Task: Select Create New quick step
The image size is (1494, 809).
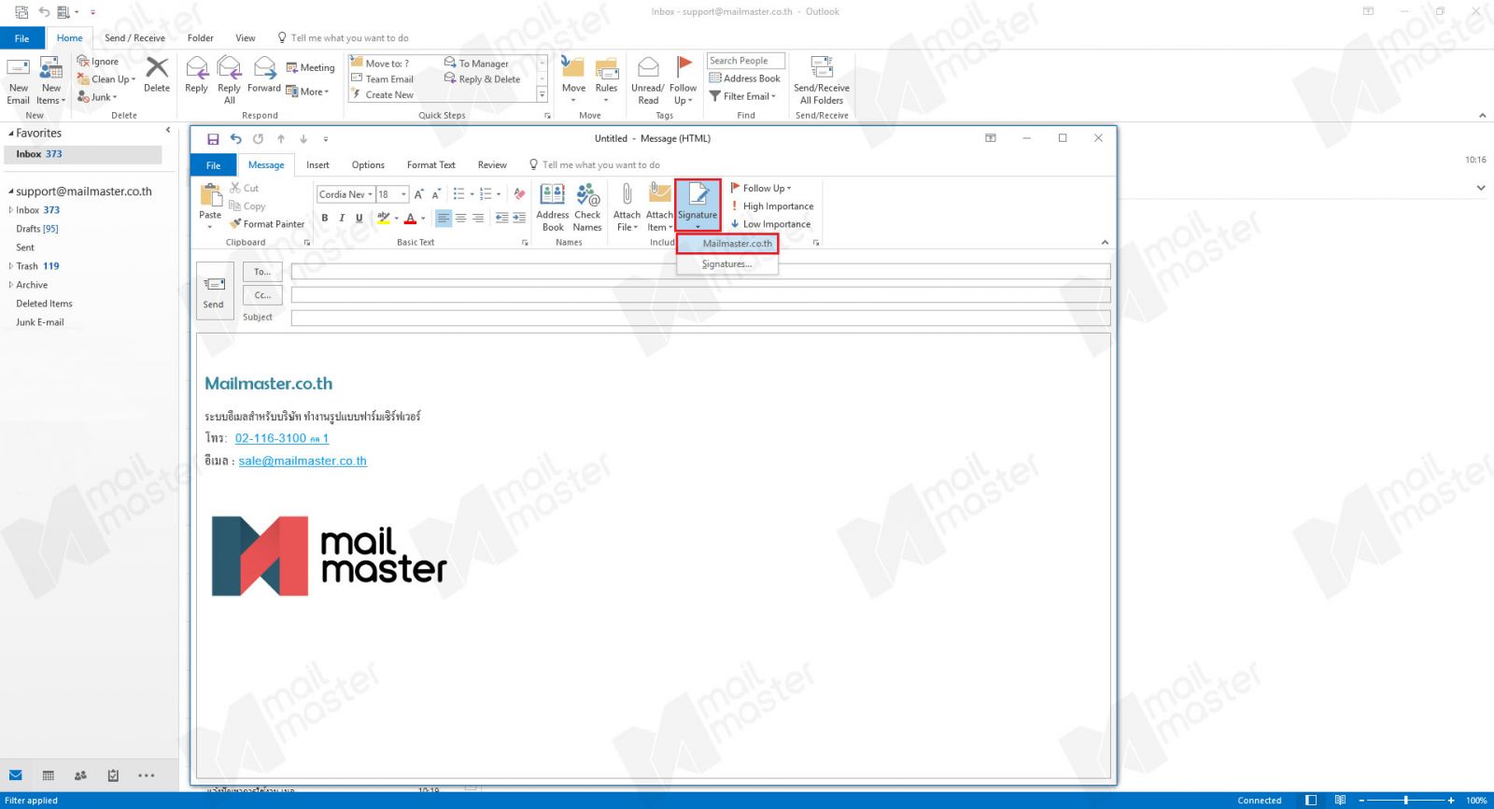Action: [x=382, y=95]
